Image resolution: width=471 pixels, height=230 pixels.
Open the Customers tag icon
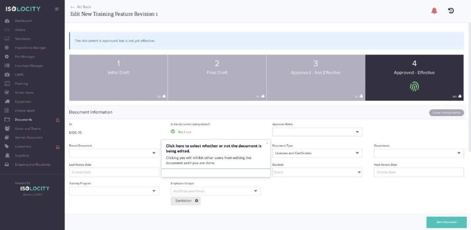click(7, 146)
